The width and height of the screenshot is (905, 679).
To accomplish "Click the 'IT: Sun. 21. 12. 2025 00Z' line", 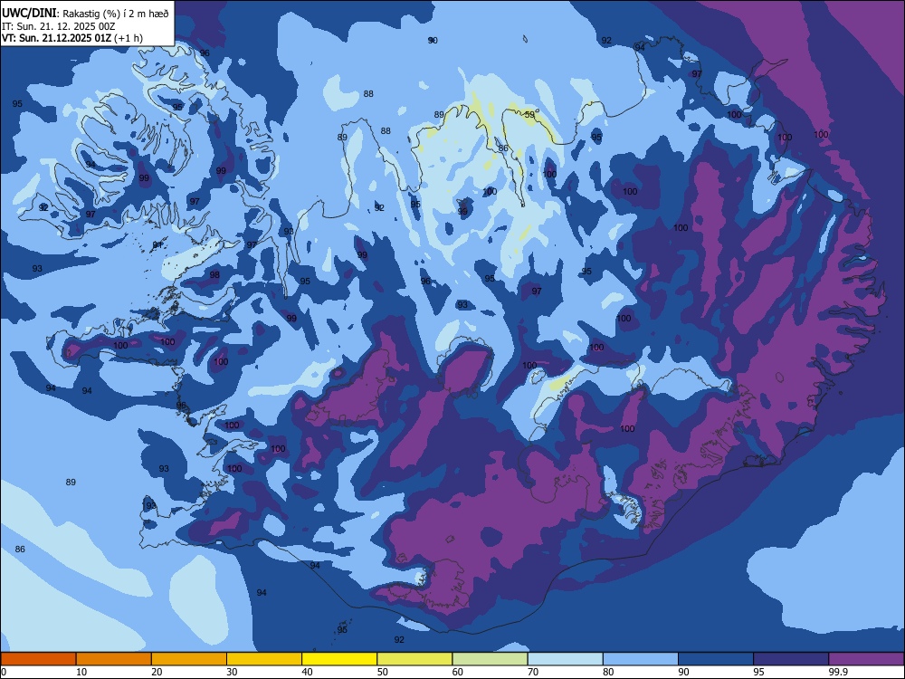I will (x=58, y=26).
